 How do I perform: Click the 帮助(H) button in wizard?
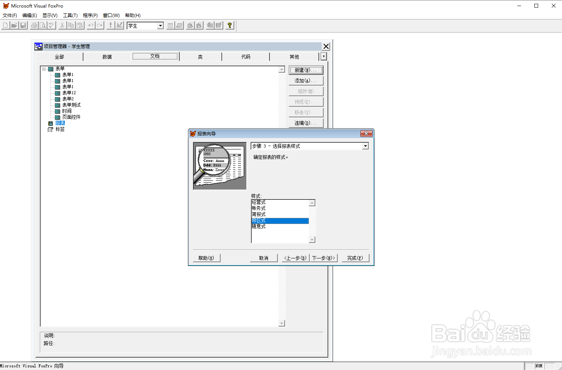coord(207,258)
